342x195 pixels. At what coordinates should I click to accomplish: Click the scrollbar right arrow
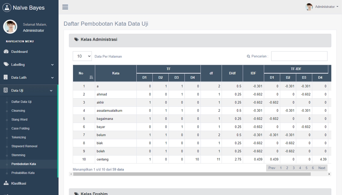tap(329, 174)
